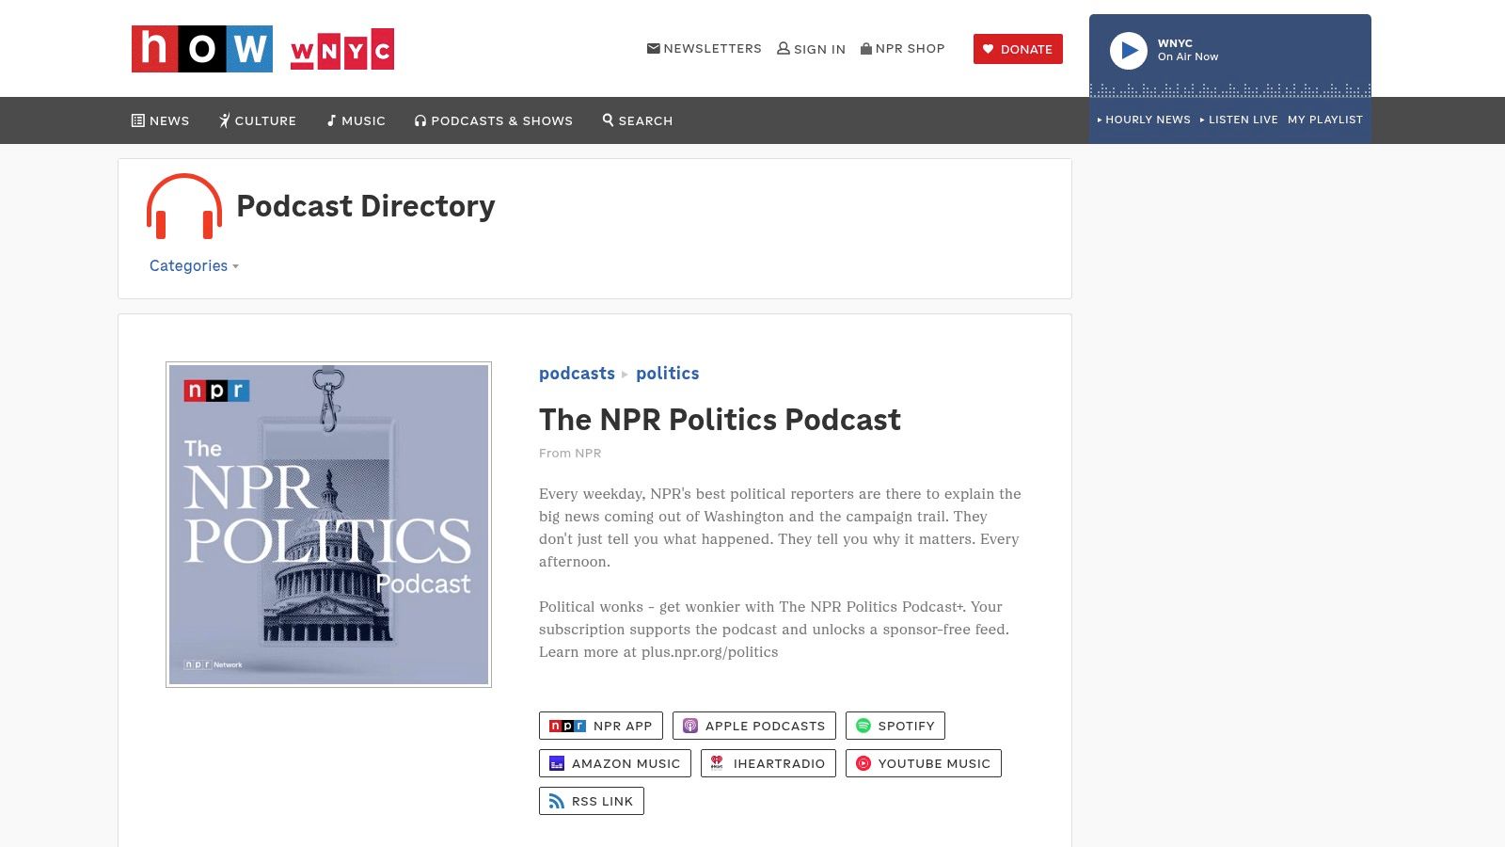Click the red headphones Podcast Directory icon

[184, 206]
